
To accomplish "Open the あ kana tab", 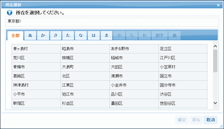I will click(x=30, y=35).
